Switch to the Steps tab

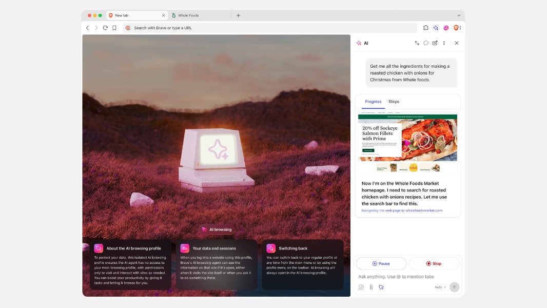tap(394, 102)
